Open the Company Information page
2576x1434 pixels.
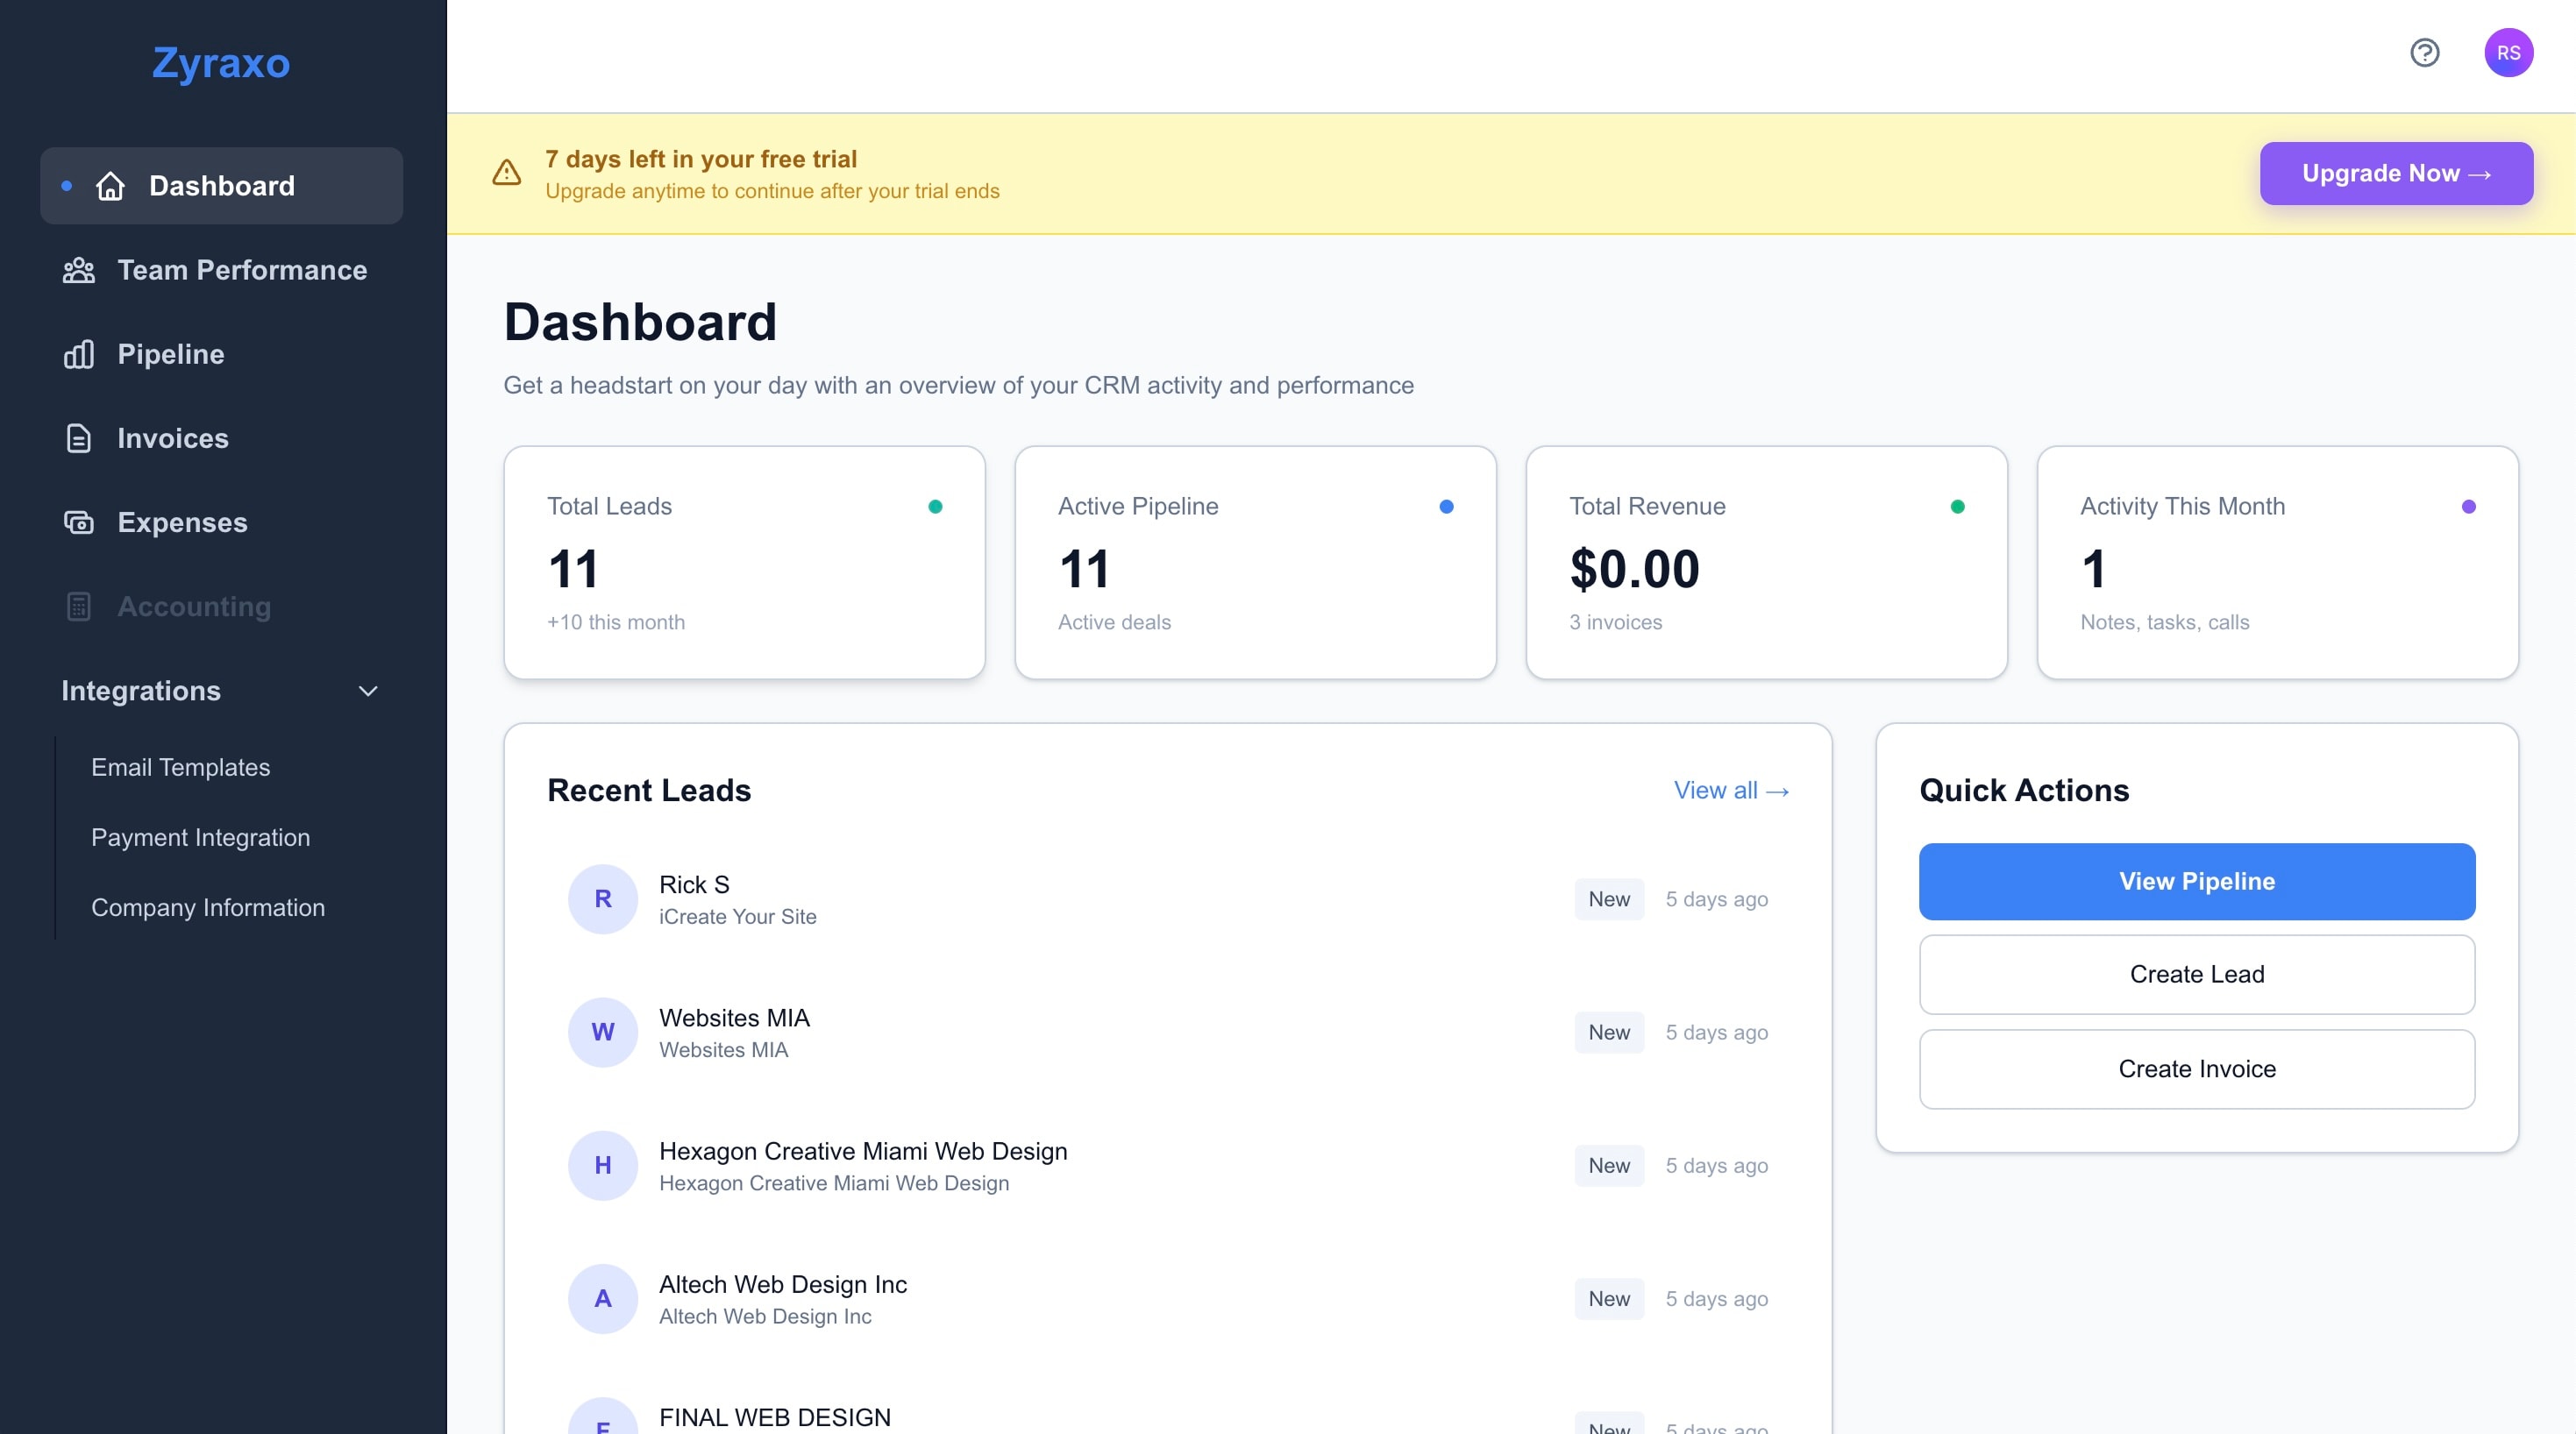208,908
